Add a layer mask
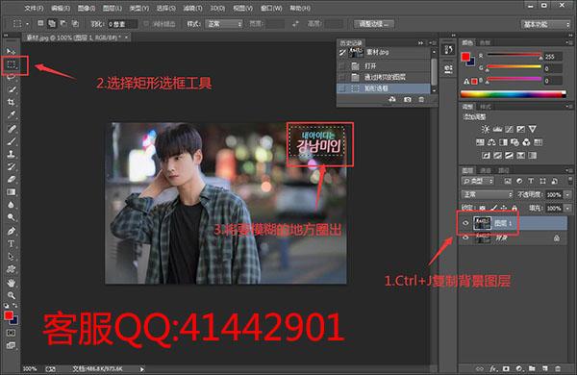The height and width of the screenshot is (375, 577). (507, 368)
